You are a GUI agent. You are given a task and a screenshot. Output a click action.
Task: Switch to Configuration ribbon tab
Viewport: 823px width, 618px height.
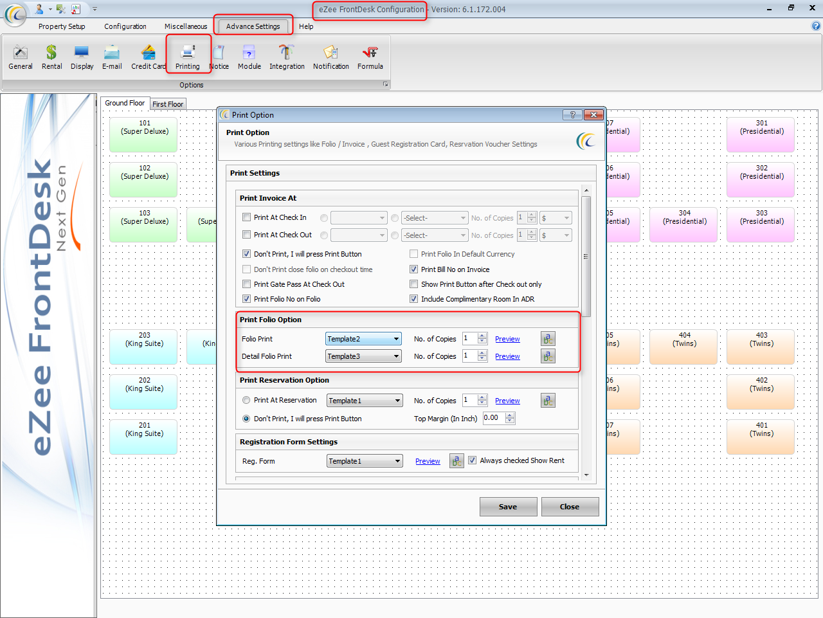[125, 26]
